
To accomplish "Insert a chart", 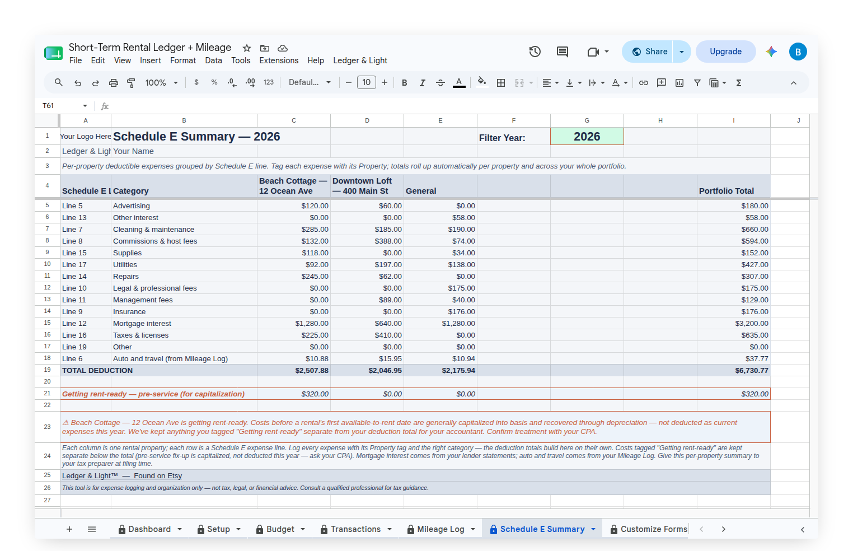I will [679, 82].
